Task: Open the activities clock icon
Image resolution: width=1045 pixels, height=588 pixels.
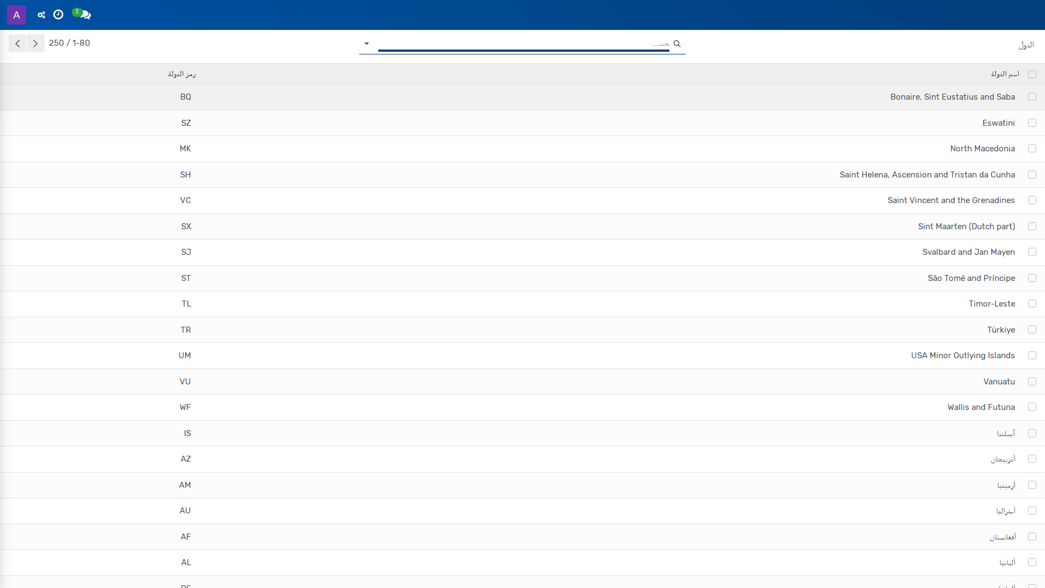Action: 58,15
